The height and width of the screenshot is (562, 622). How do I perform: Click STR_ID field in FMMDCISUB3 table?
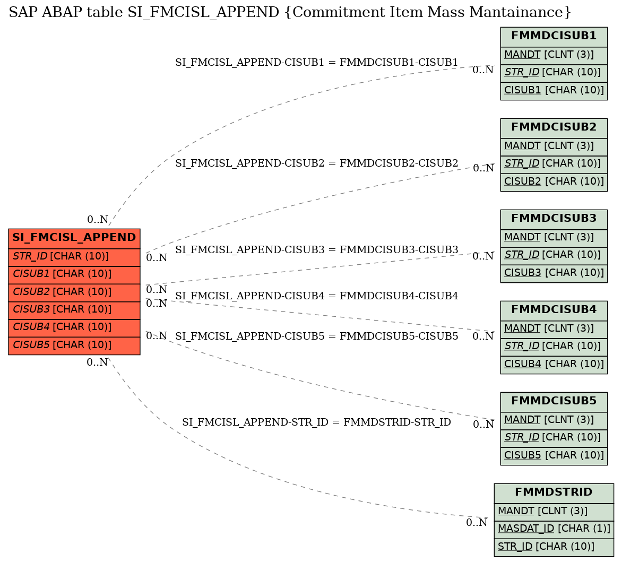click(554, 256)
